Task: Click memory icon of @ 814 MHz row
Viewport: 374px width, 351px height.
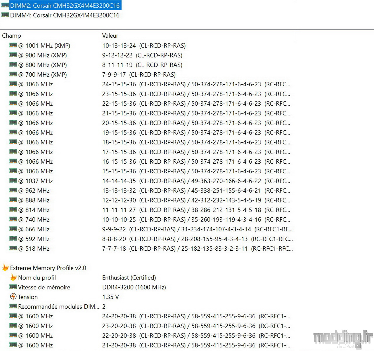Action: (13, 209)
